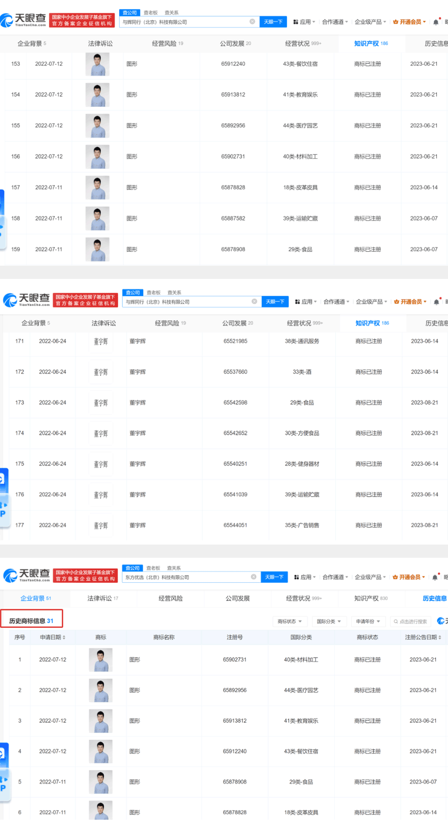448x831 pixels.
Task: Expand the 商标状态 filter dropdown
Action: click(x=289, y=622)
